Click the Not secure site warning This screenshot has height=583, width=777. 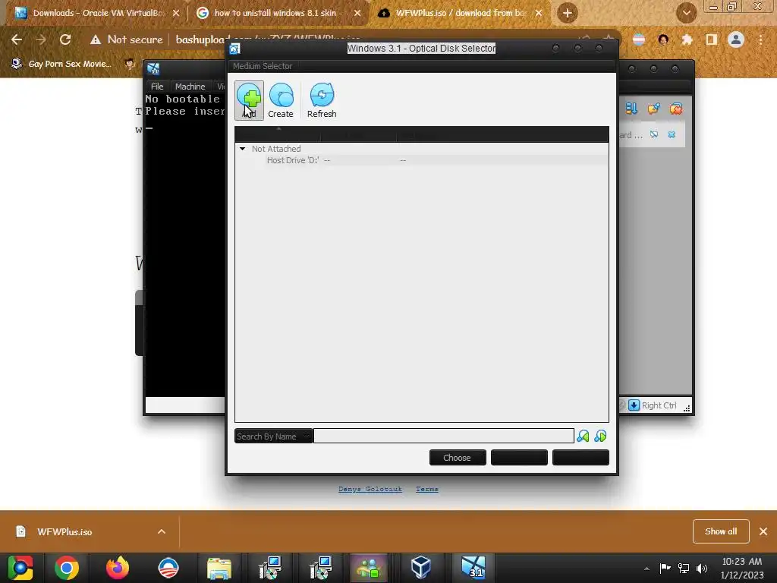click(x=127, y=39)
